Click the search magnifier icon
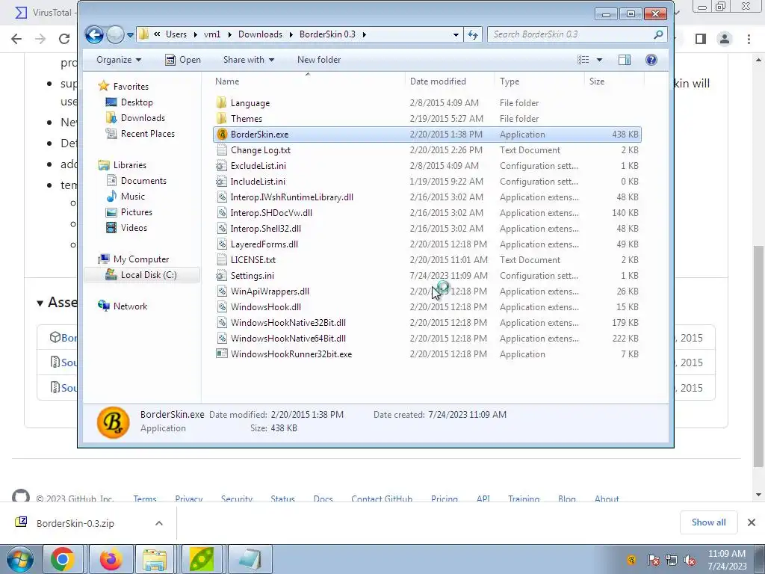765x574 pixels. tap(659, 34)
